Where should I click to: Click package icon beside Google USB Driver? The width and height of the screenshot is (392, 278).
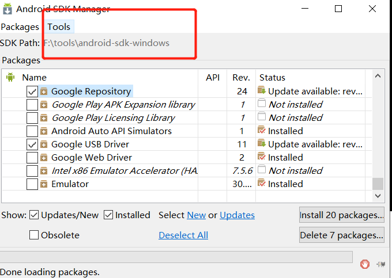44,144
